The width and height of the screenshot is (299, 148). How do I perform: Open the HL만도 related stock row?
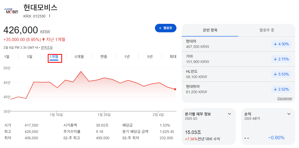pos(238,74)
